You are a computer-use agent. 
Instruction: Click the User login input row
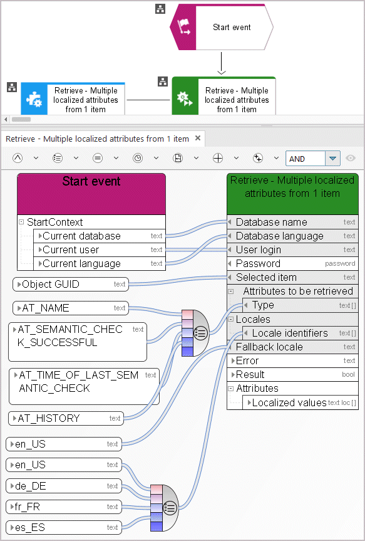[292, 249]
